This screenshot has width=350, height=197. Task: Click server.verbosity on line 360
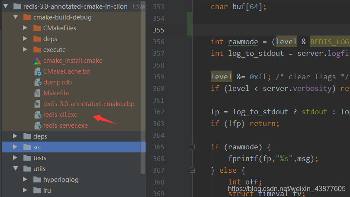[x=297, y=88]
